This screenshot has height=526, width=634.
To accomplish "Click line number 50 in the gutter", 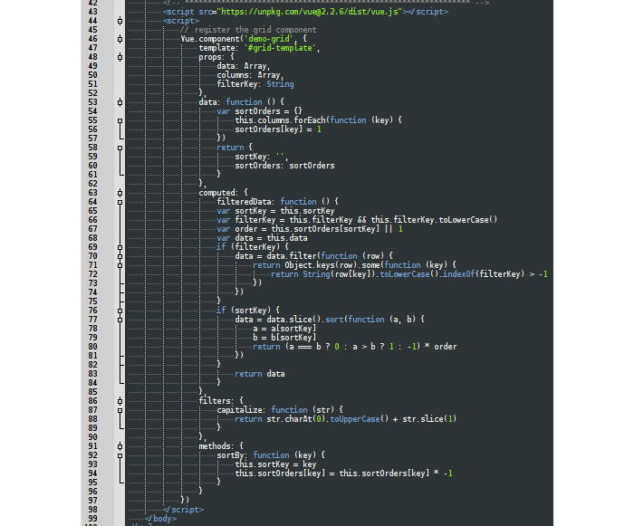I will 92,75.
